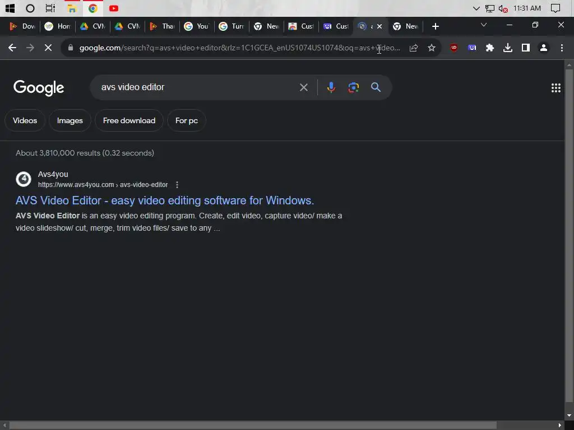Open Chrome profile menu
Screen dimensions: 574x430
544,48
